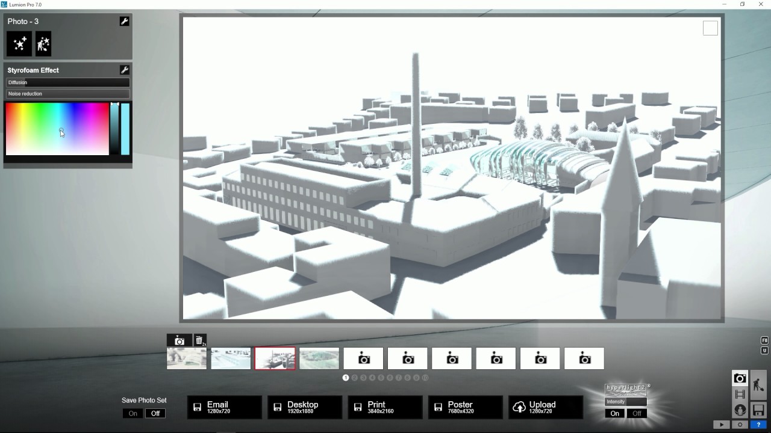Adjust the Hyperlight Intensity slider
This screenshot has height=433, width=771.
pos(626,402)
